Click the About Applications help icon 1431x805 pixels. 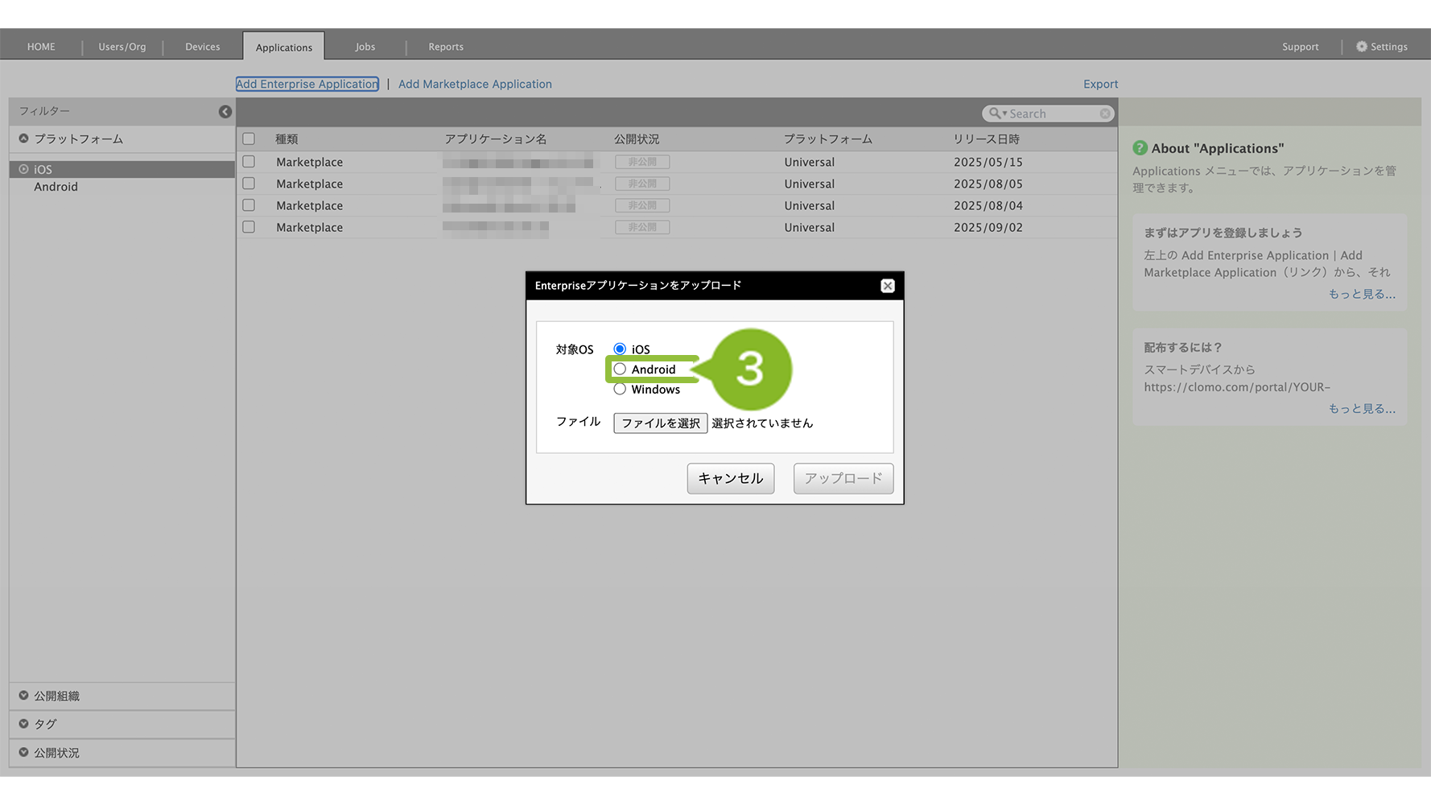pos(1140,148)
